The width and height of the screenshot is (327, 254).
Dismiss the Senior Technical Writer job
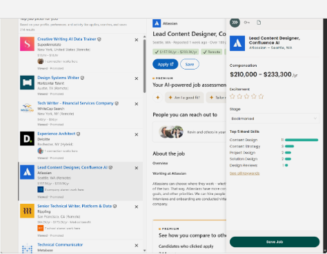tap(137, 207)
